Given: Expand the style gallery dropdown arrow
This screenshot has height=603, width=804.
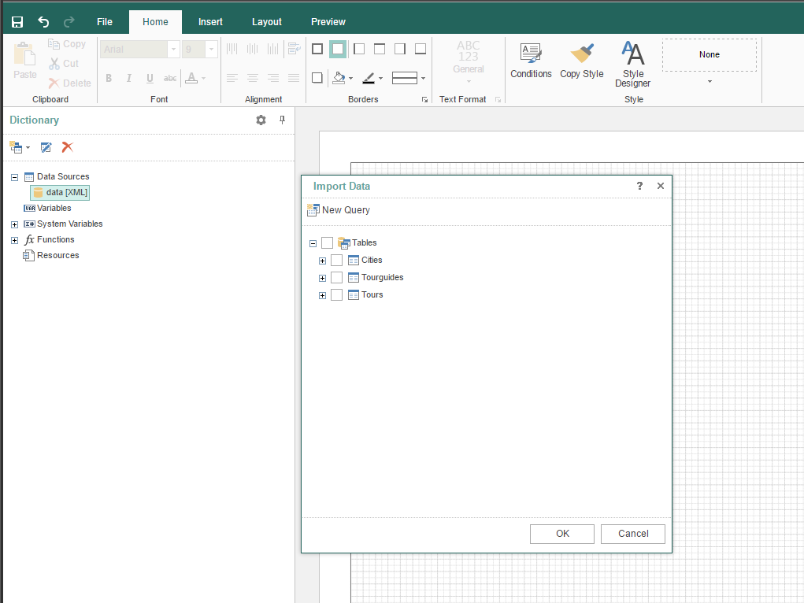Looking at the screenshot, I should [710, 82].
